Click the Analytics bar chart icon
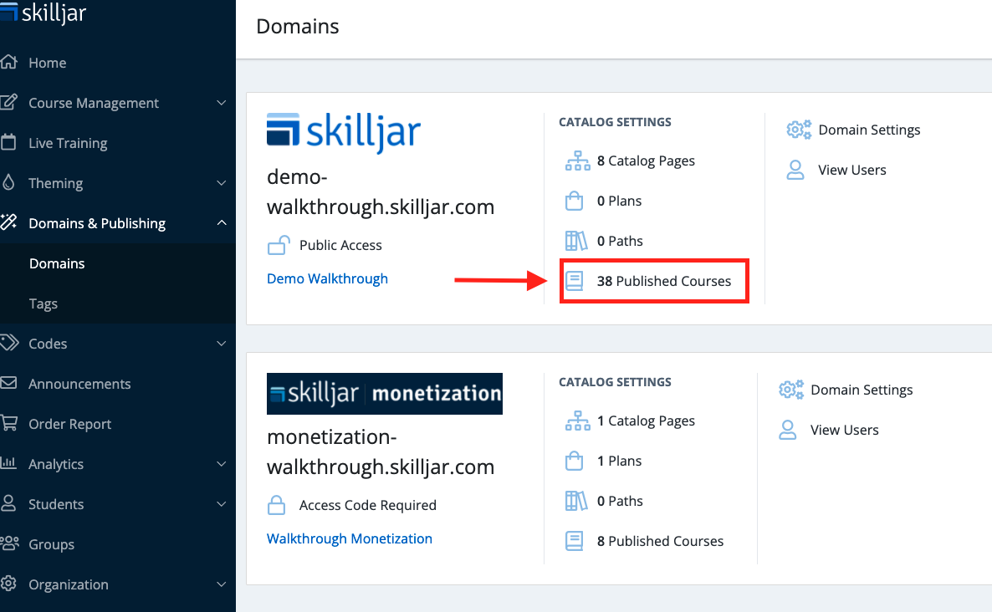This screenshot has width=992, height=612. [x=8, y=463]
